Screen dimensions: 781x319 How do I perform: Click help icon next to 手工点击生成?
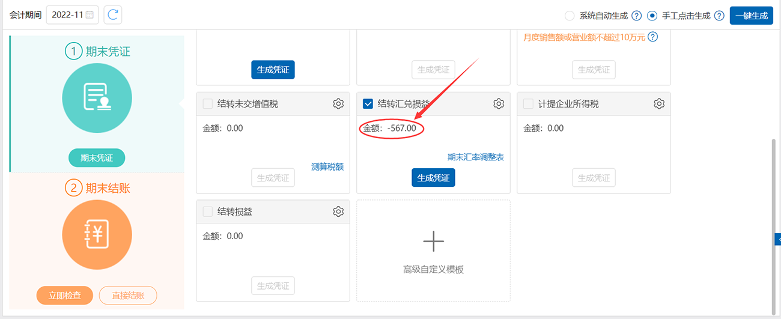[x=719, y=16]
